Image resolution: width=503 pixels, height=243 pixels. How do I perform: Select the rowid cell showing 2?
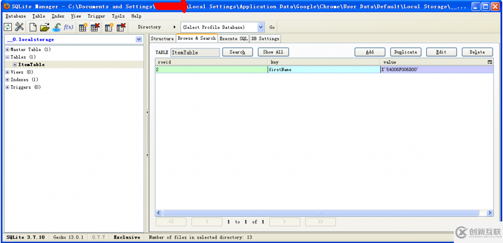211,70
